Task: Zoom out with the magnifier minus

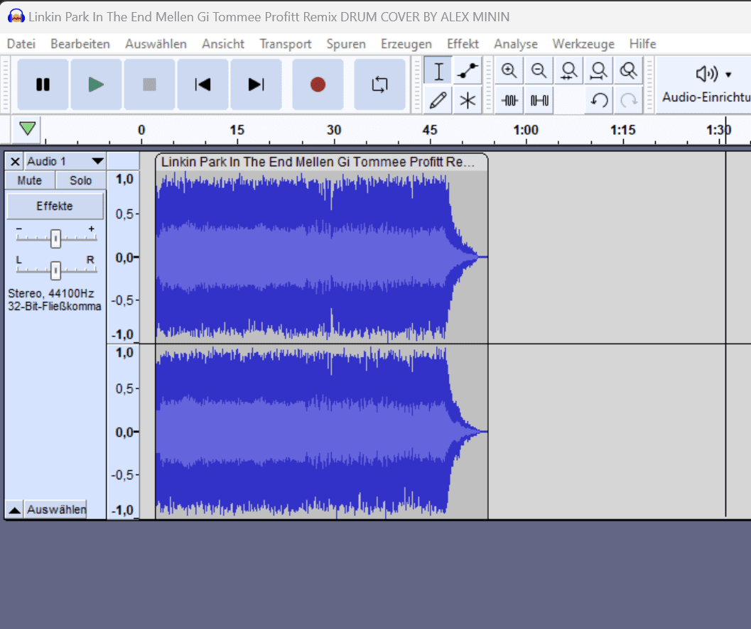Action: point(539,71)
